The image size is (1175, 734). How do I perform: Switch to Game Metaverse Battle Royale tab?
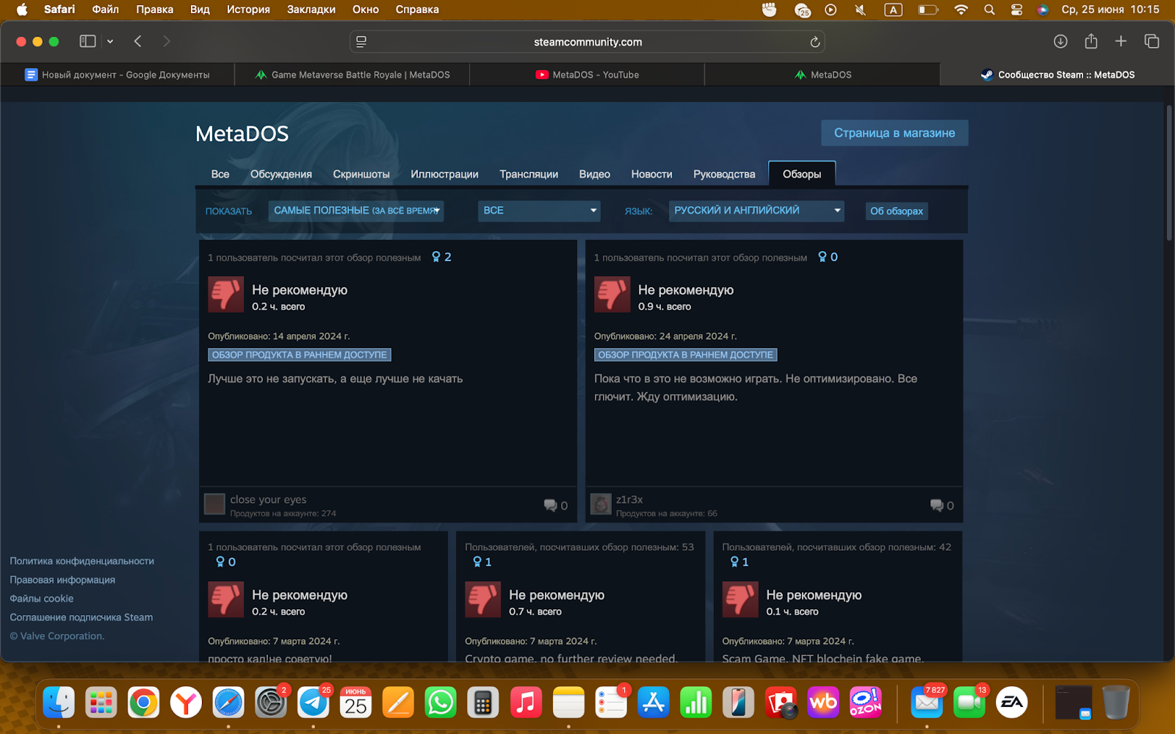click(x=352, y=75)
